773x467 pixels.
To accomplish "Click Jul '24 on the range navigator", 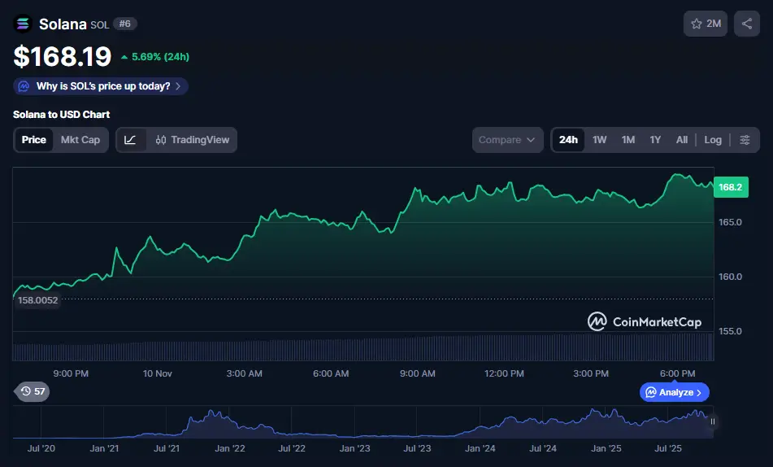I will 543,448.
